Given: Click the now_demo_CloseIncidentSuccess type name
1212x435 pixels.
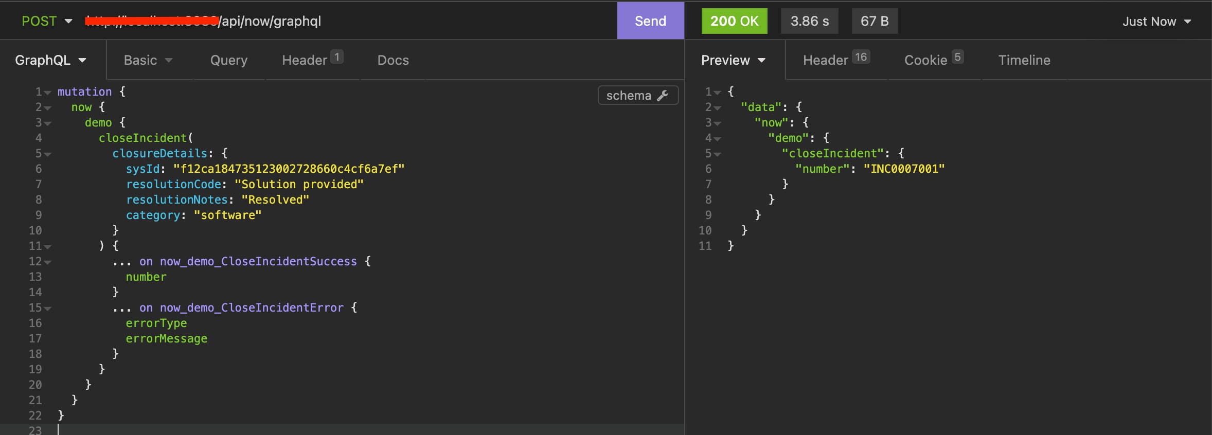Looking at the screenshot, I should [x=258, y=261].
